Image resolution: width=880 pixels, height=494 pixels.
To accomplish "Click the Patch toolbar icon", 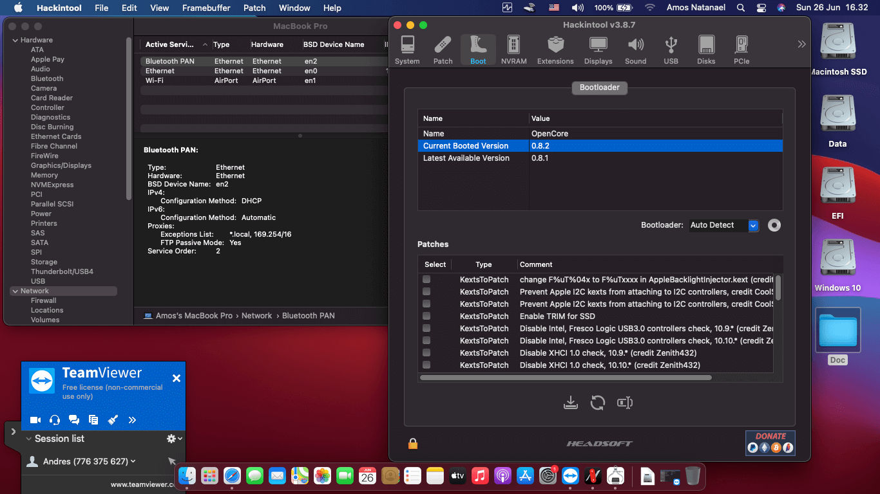I will (443, 50).
